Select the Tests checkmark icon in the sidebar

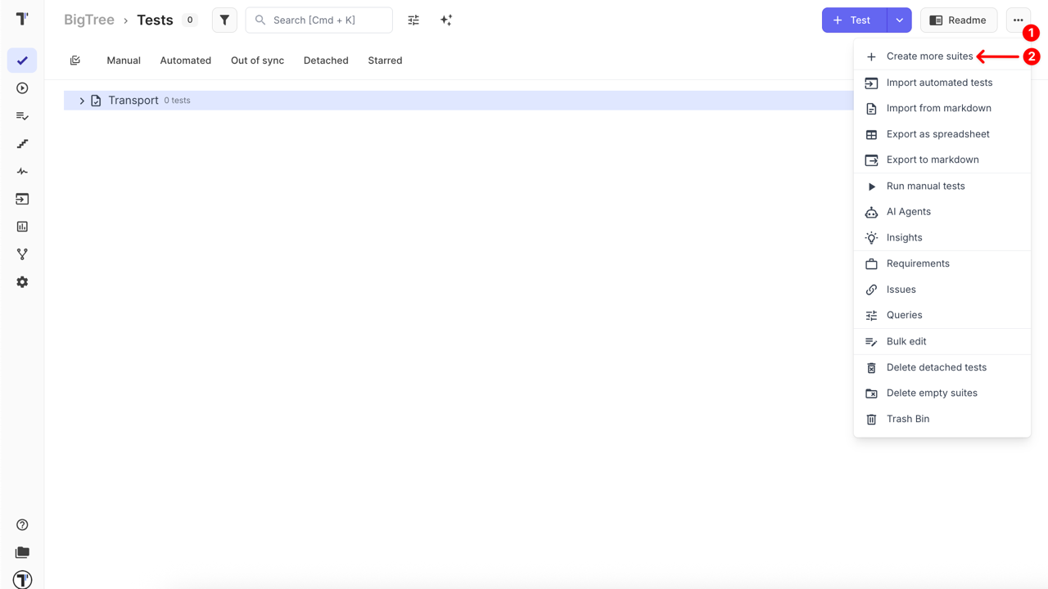click(x=22, y=60)
